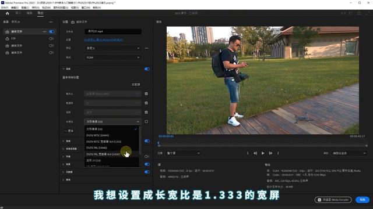Step forward one frame in preview
The height and width of the screenshot is (209, 373).
coord(270,153)
